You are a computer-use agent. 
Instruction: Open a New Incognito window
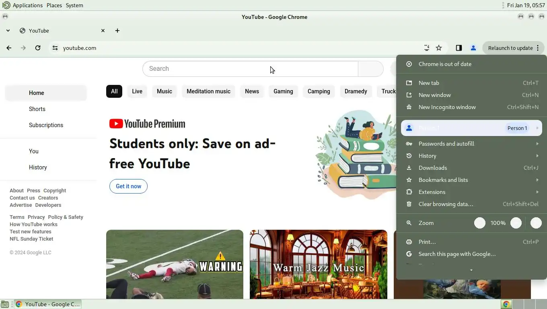(x=471, y=107)
